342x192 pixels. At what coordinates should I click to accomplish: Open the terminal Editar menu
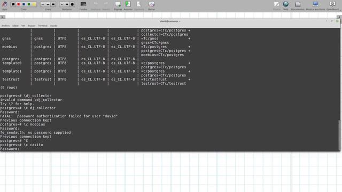(15, 26)
